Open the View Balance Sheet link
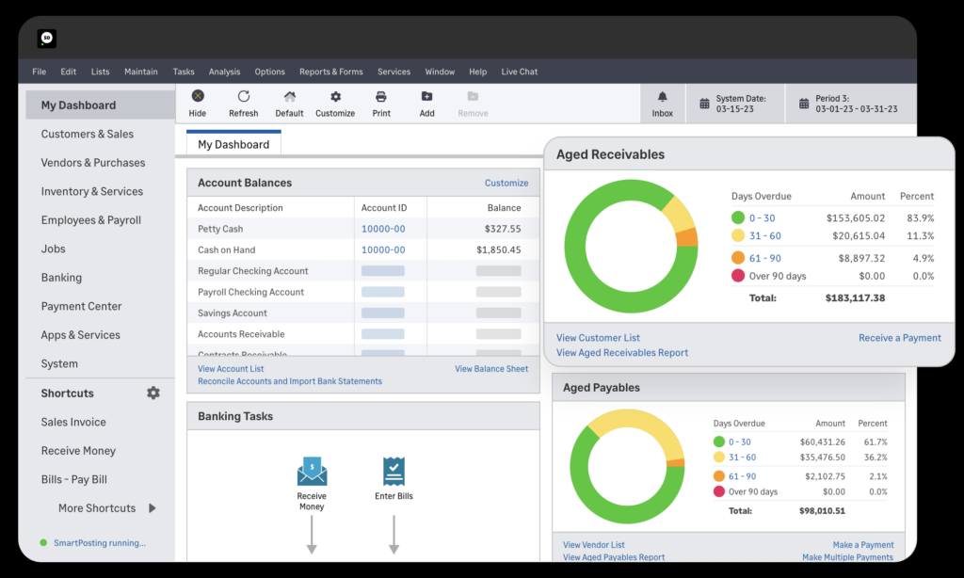The height and width of the screenshot is (578, 964). [490, 369]
